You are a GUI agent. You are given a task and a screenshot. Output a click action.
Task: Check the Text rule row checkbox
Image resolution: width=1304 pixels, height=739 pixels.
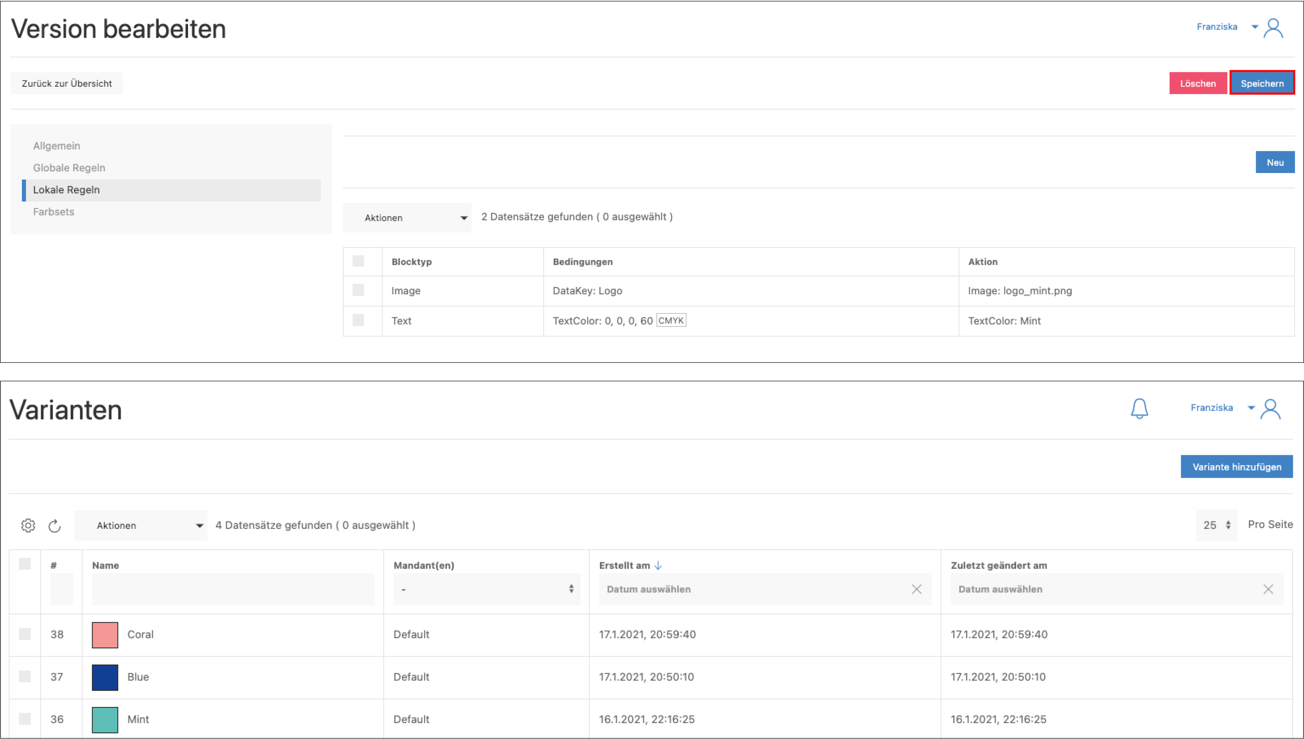[358, 320]
